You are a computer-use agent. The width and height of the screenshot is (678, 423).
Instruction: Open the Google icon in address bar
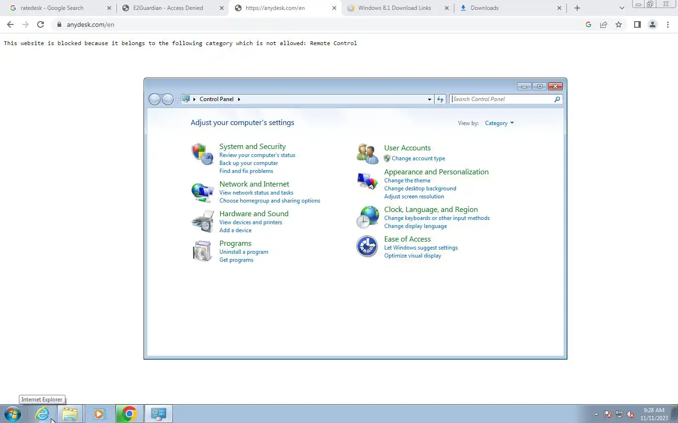click(x=589, y=24)
